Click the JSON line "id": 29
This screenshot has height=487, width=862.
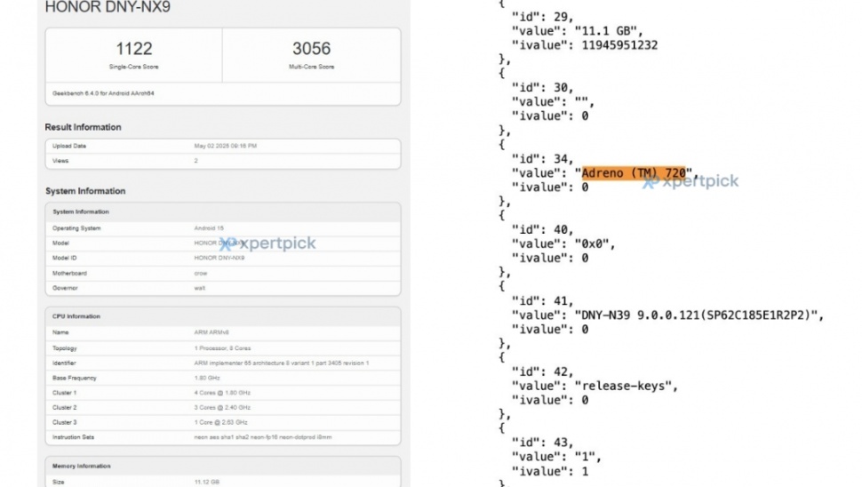tap(543, 17)
